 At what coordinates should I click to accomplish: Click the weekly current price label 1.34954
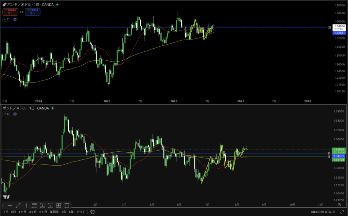point(339,26)
